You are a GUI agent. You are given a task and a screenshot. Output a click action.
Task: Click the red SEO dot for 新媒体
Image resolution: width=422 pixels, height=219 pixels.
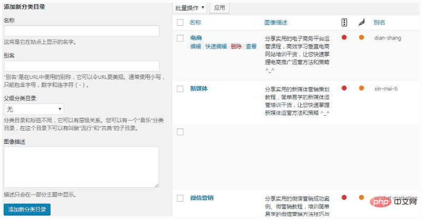point(344,88)
